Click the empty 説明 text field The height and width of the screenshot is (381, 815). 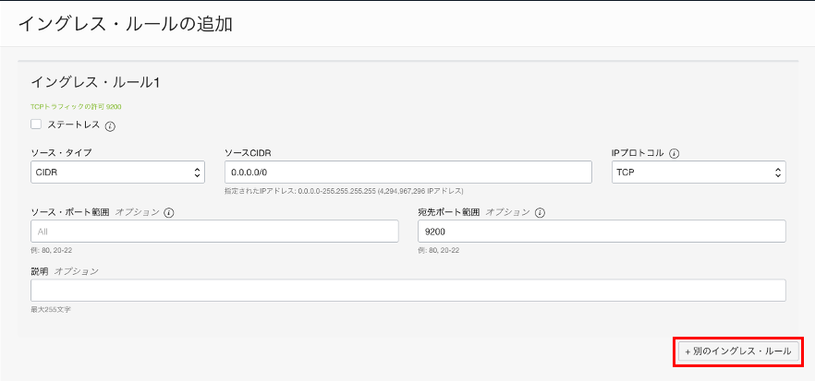pyautogui.click(x=407, y=290)
